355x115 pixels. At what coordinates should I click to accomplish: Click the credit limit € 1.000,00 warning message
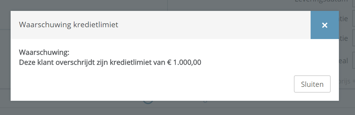(110, 62)
